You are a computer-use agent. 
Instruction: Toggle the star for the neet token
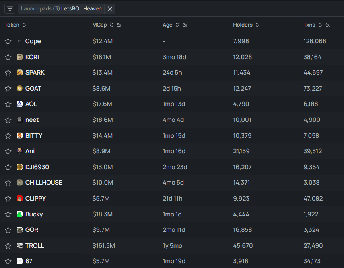click(x=8, y=120)
